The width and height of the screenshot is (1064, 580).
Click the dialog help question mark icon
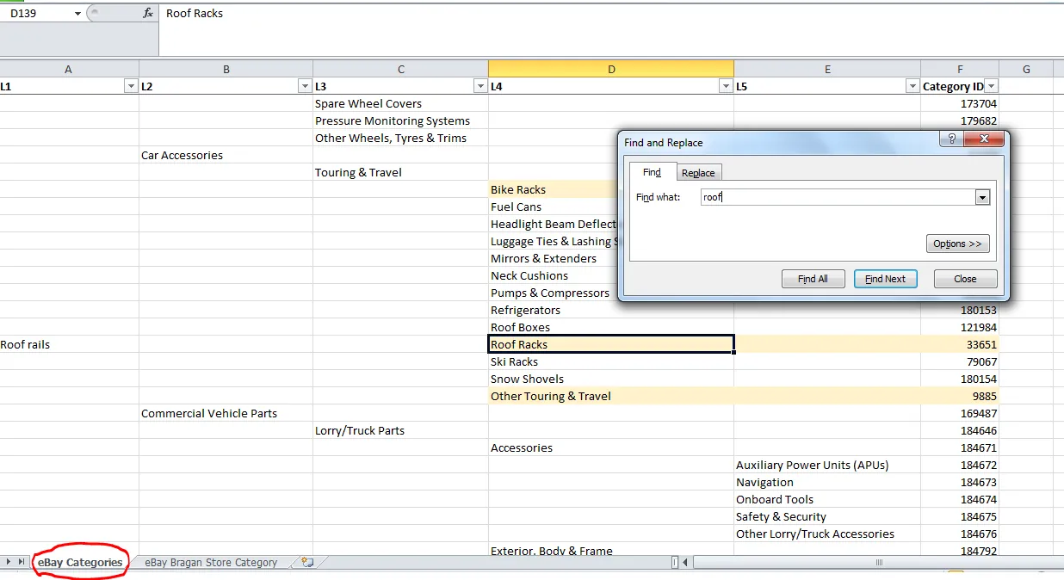click(x=951, y=139)
